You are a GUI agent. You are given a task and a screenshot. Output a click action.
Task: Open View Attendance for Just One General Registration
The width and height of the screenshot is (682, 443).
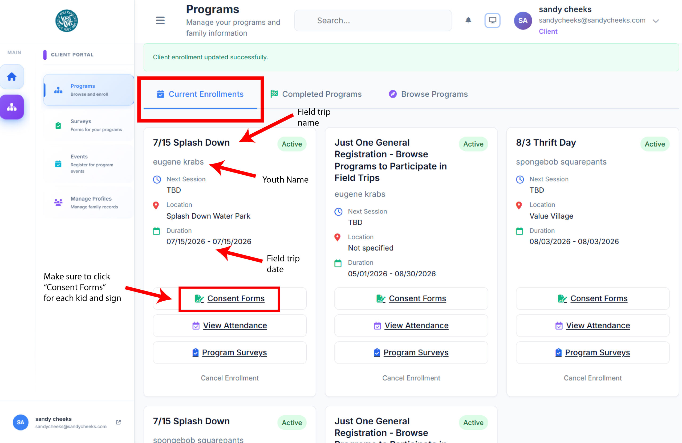411,325
